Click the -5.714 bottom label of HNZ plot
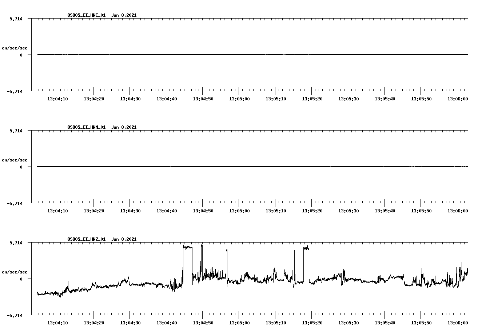Viewport: 494px width, 336px height. [x=15, y=315]
